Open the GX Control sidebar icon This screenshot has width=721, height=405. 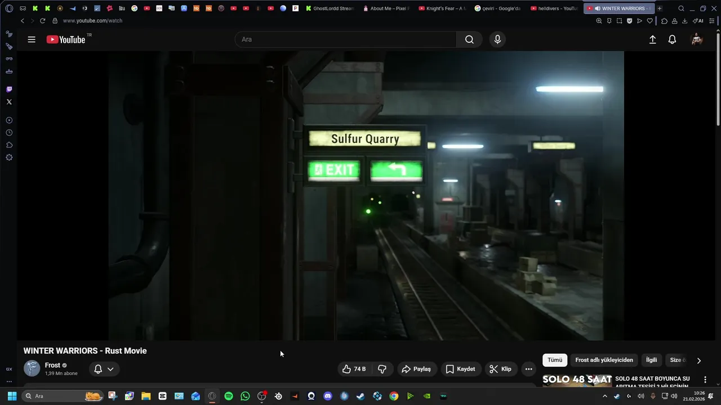point(9,369)
